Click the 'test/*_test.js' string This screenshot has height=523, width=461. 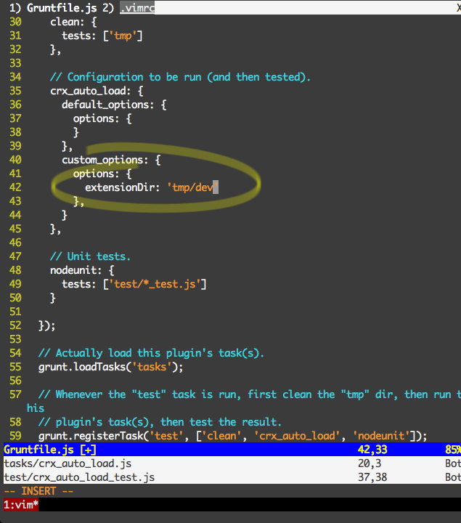point(155,284)
